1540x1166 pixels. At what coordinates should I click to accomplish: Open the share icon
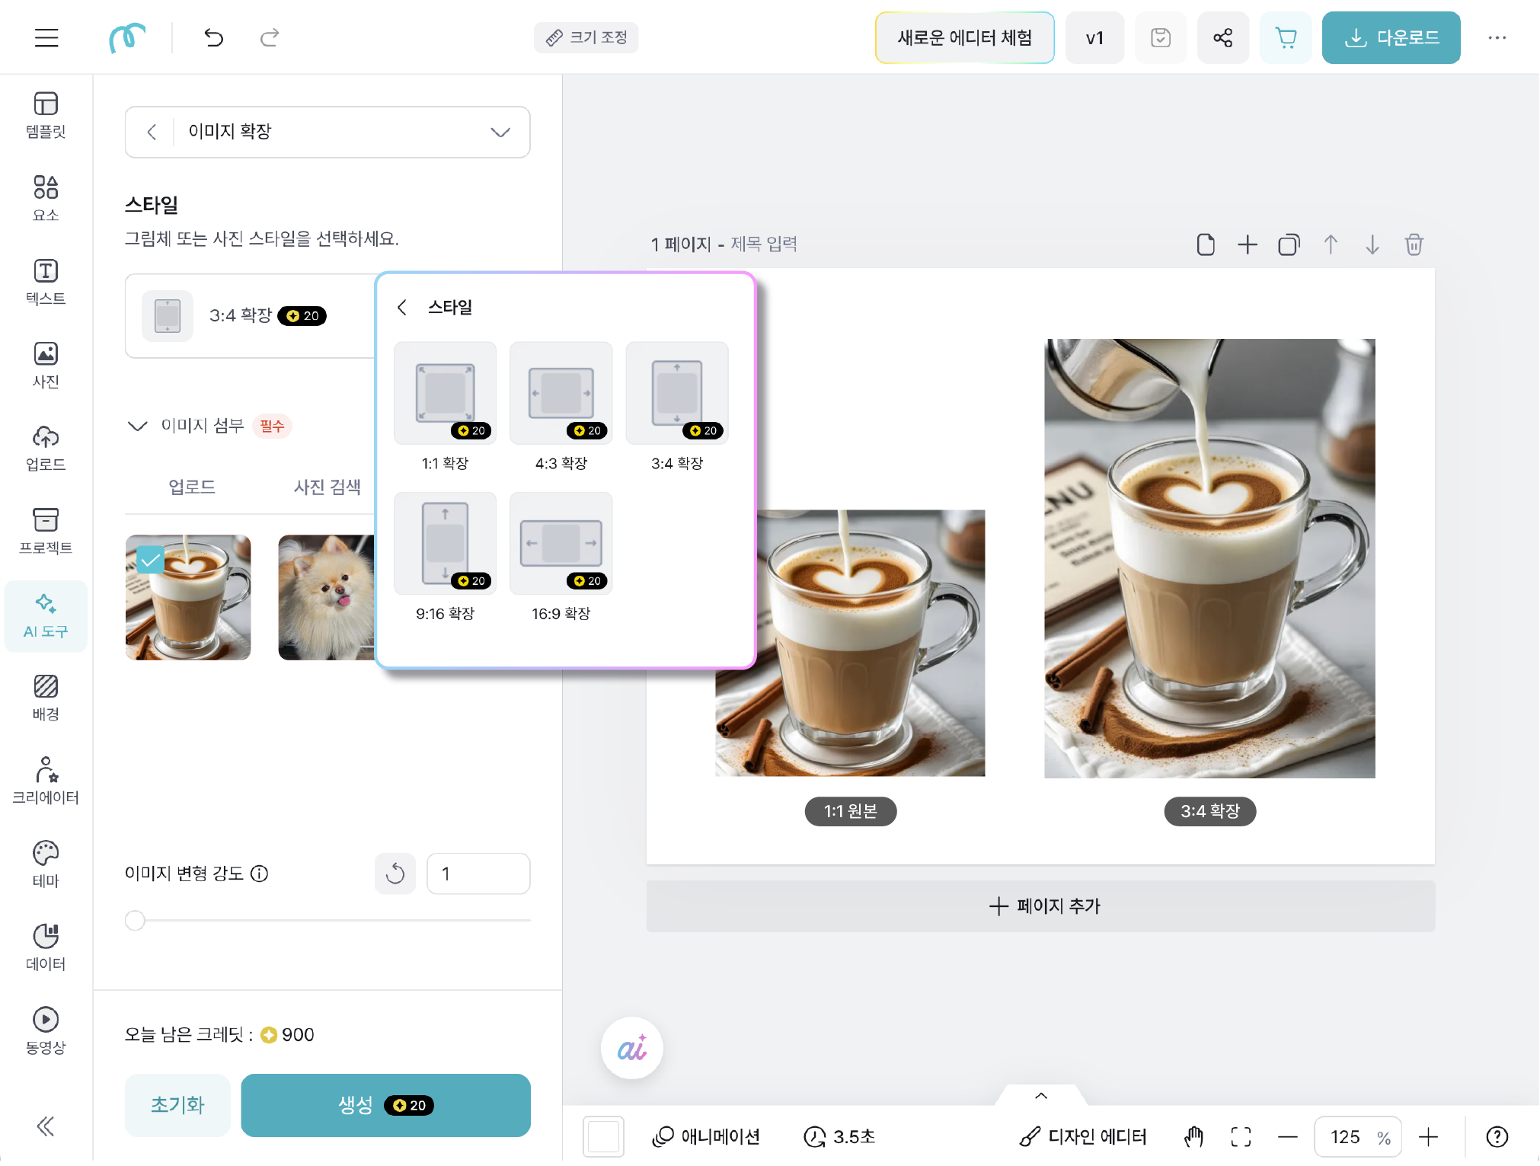(x=1223, y=37)
